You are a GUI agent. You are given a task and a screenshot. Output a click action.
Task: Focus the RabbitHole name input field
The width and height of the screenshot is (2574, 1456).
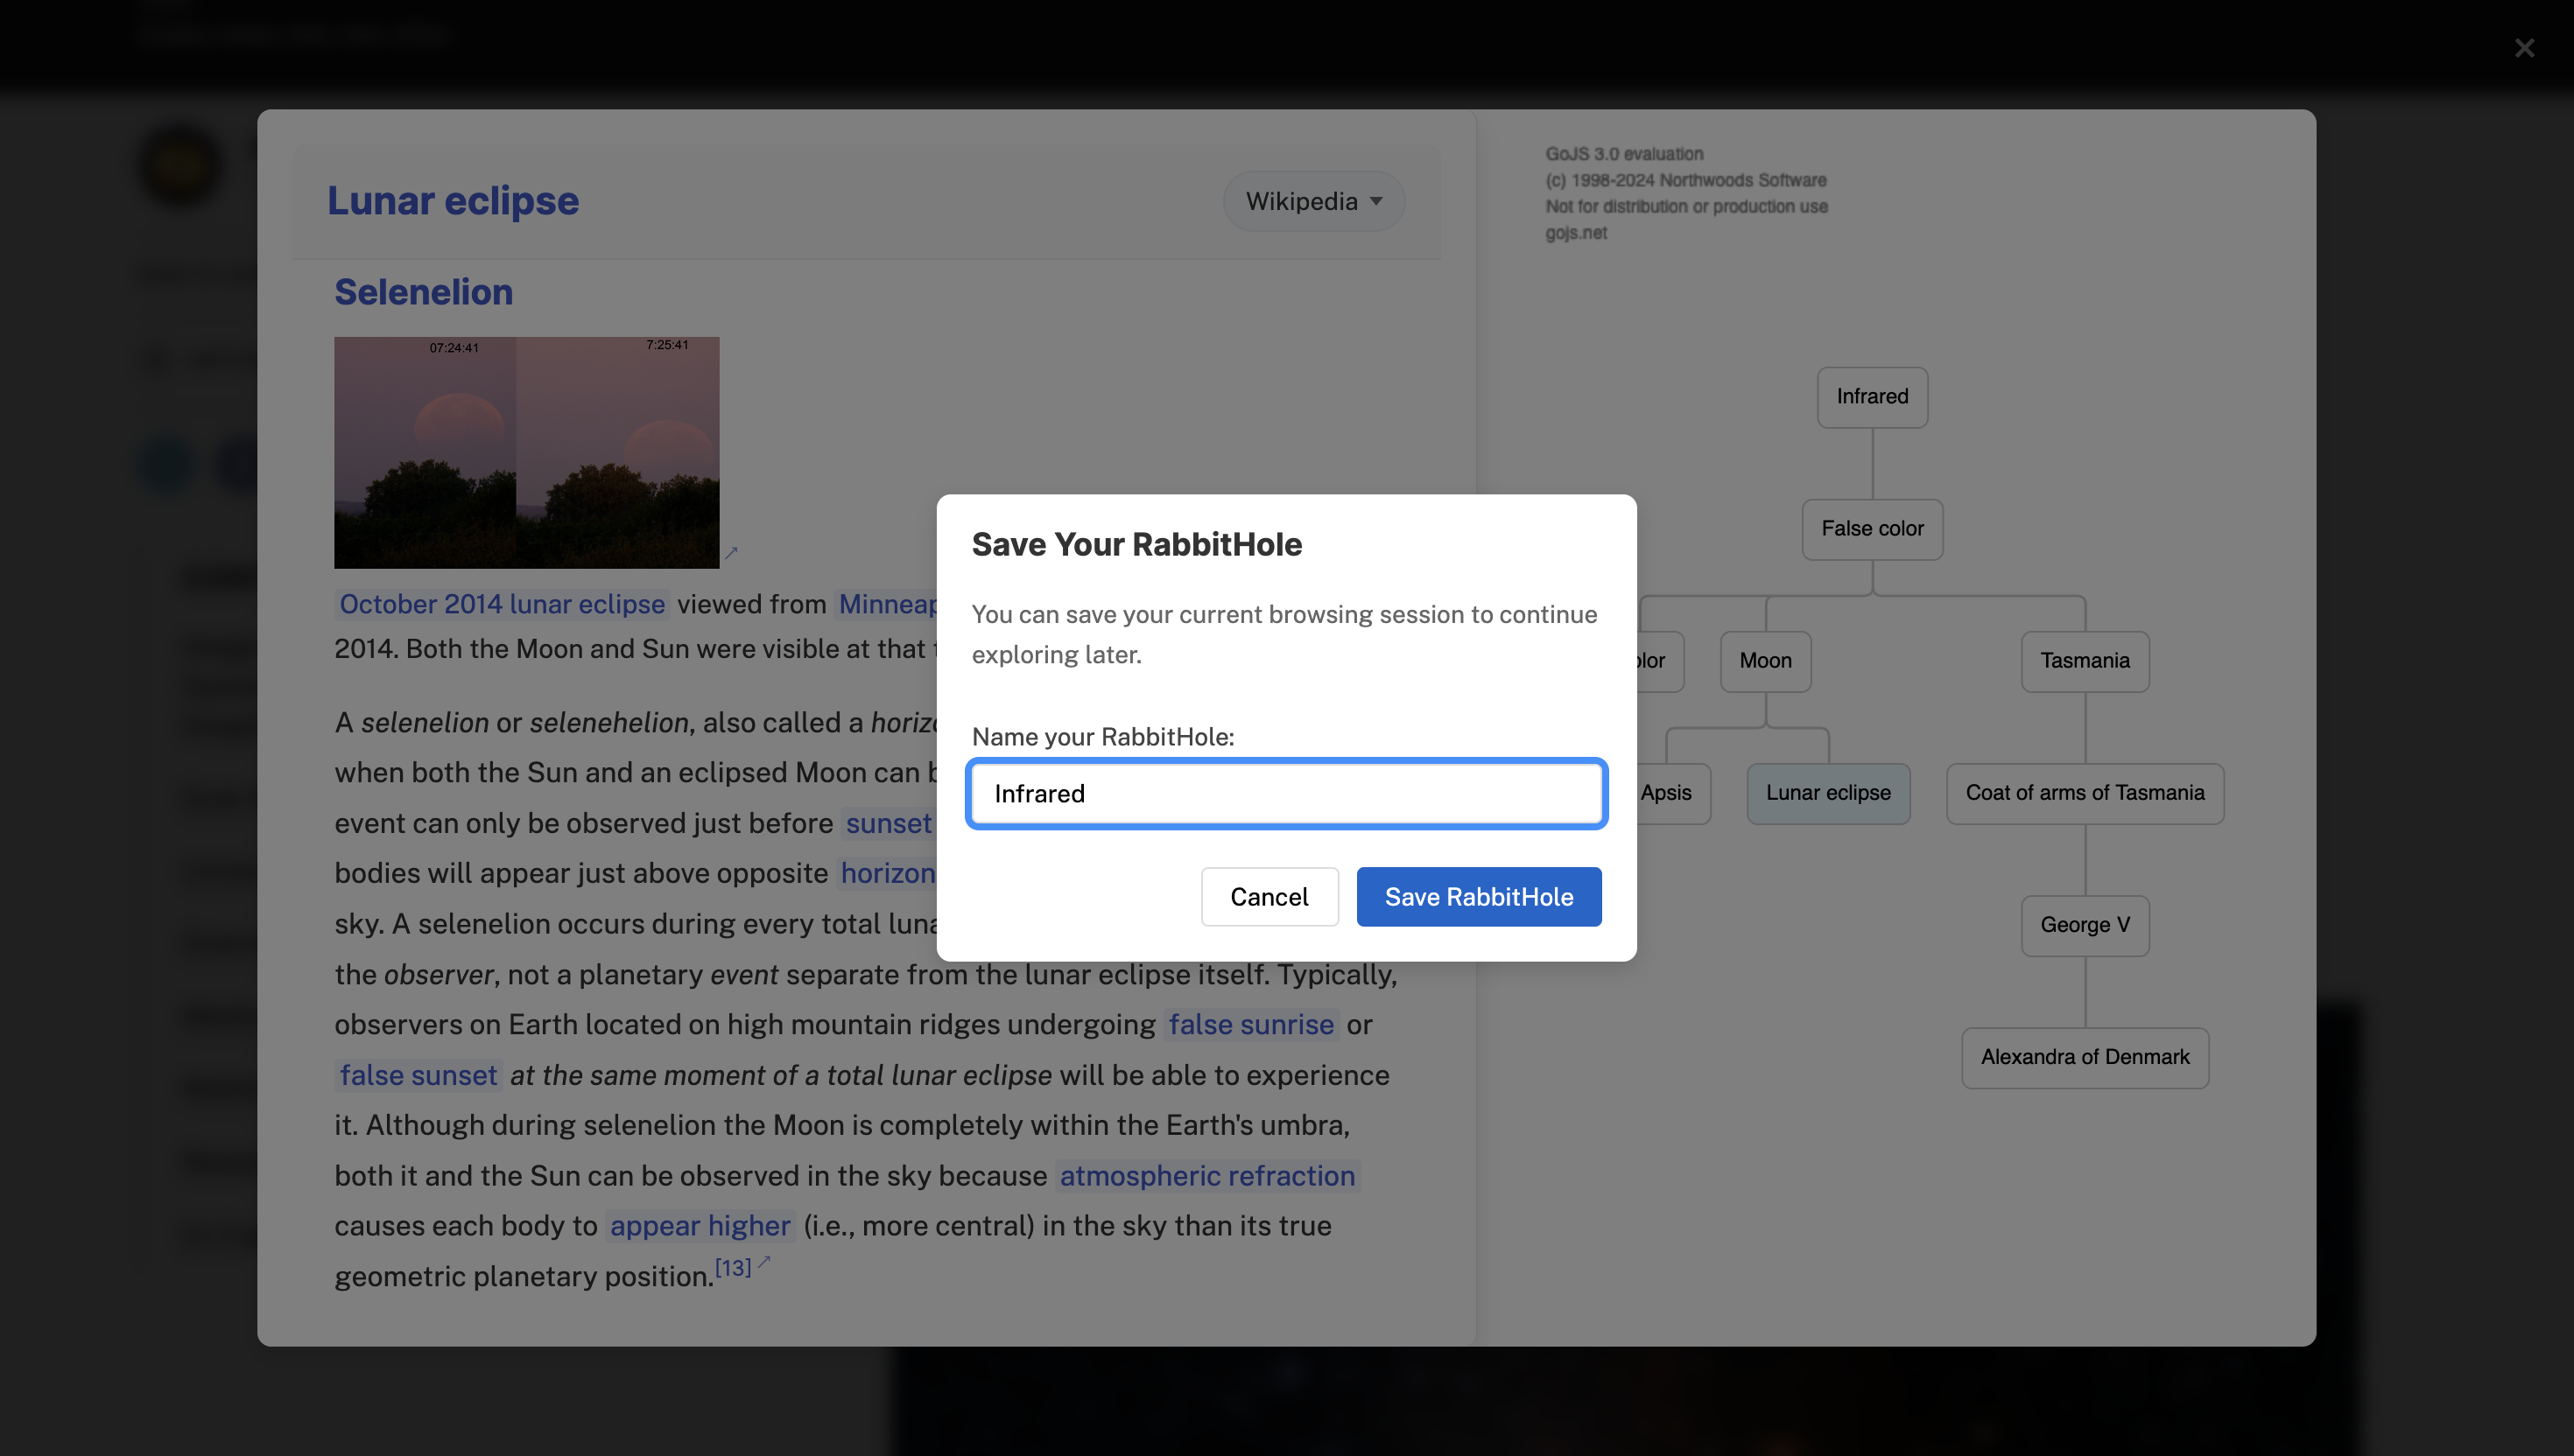coord(1285,793)
